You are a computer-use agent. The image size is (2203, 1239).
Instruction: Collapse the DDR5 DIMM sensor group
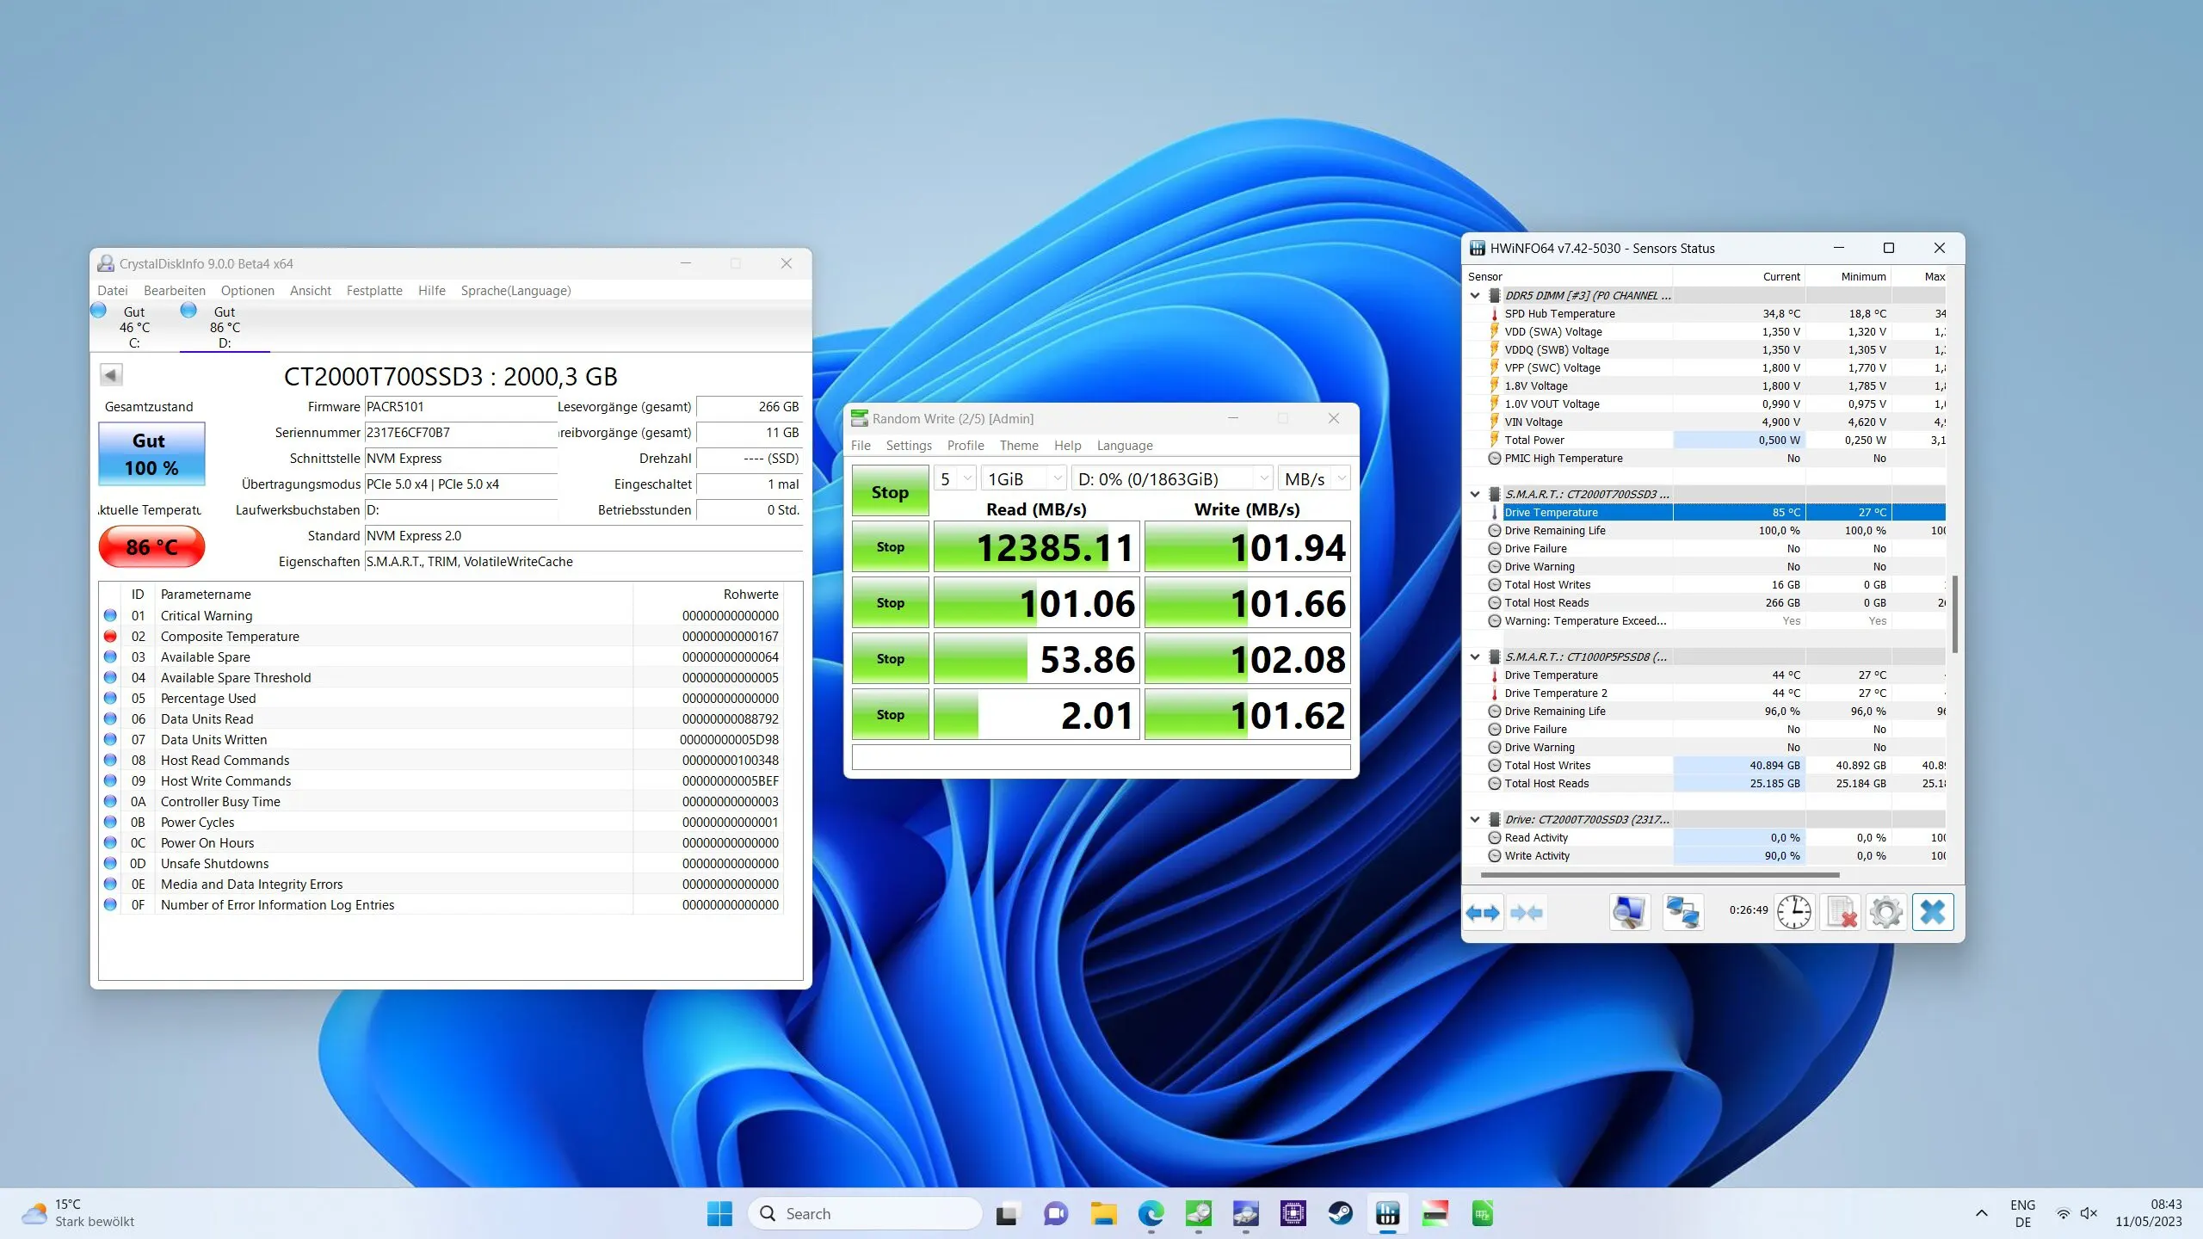point(1475,295)
